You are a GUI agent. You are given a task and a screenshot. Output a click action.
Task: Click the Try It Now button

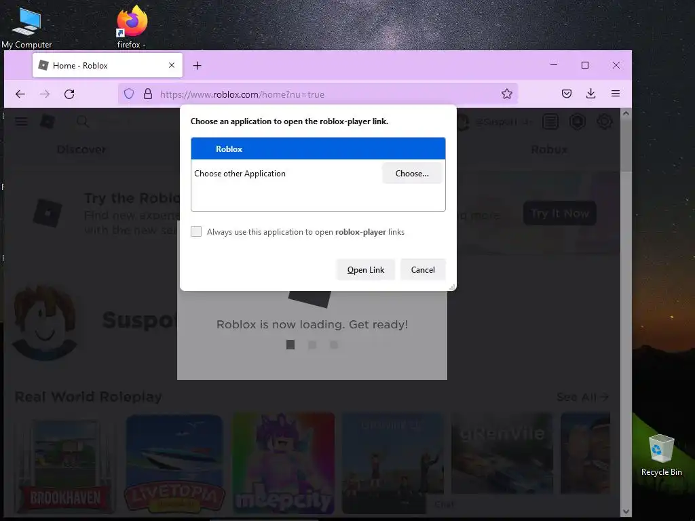click(560, 213)
